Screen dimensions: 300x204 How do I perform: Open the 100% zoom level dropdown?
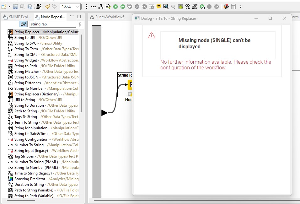point(78,6)
